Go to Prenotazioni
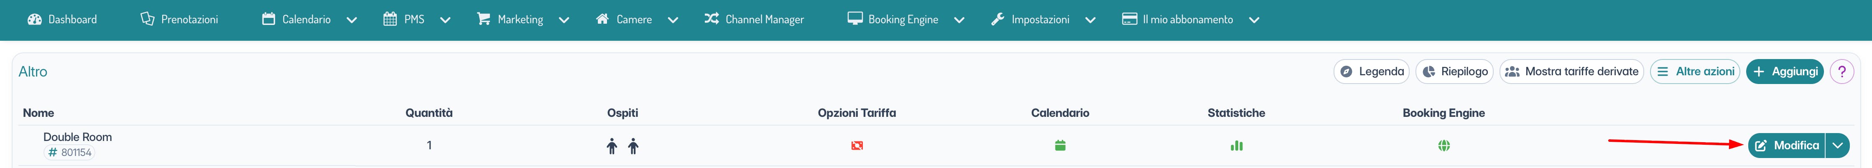1872x168 pixels. pyautogui.click(x=179, y=20)
